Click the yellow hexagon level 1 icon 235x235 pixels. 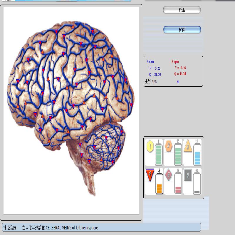150,145
